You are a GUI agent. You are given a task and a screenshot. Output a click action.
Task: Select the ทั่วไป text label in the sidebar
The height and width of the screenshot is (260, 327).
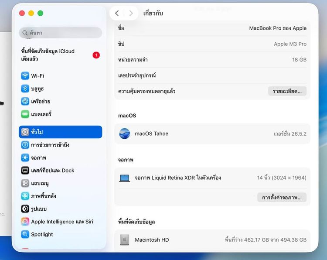[37, 132]
